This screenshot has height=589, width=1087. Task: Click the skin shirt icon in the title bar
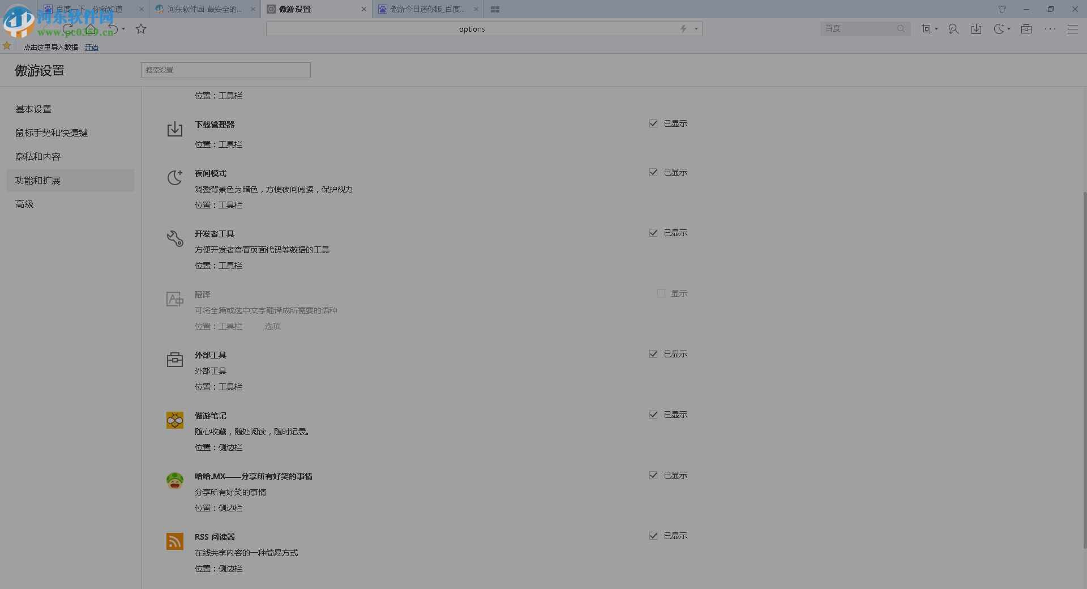pos(1002,9)
